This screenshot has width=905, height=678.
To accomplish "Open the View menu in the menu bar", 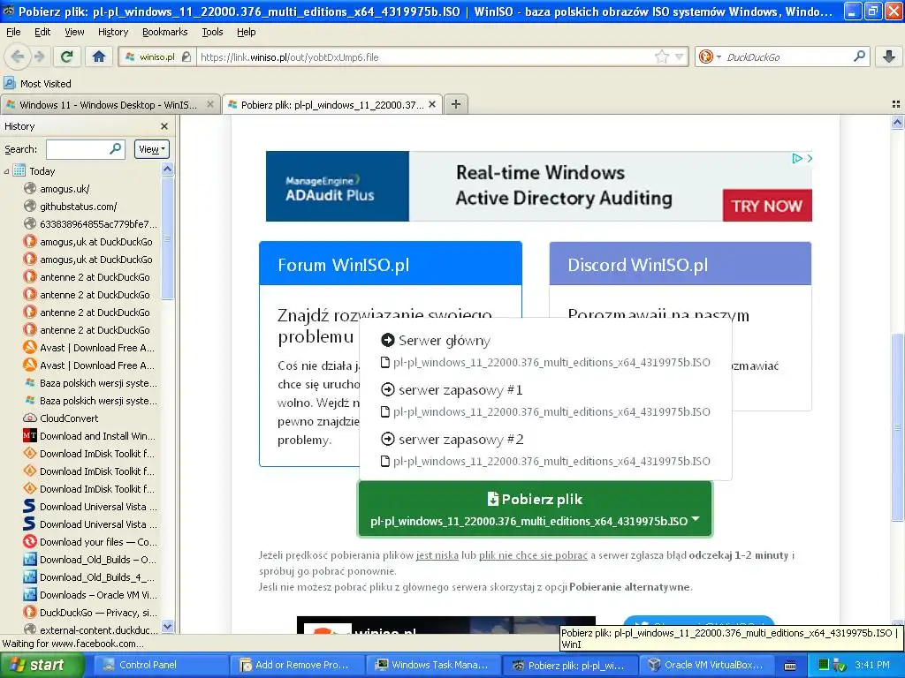I will click(74, 32).
